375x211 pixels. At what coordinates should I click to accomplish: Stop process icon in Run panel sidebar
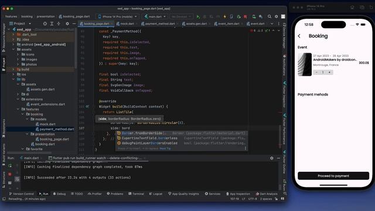[10, 174]
